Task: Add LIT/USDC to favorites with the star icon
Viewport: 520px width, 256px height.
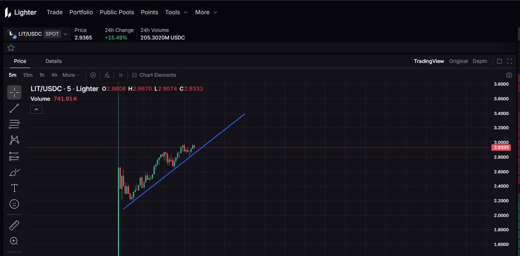Action: pyautogui.click(x=11, y=48)
